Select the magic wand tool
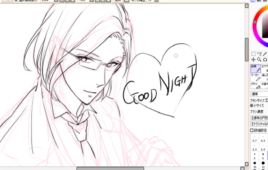 pos(265,54)
